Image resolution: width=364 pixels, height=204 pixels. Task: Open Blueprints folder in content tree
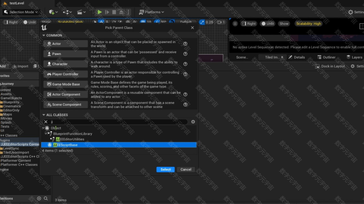[x=11, y=102]
